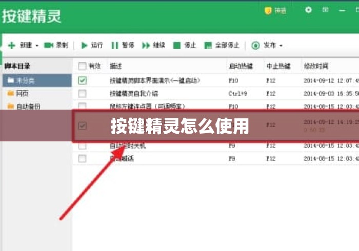Click the Ctrl+9 start hotkey cell
Screen dimensions: 359x251
pos(238,94)
